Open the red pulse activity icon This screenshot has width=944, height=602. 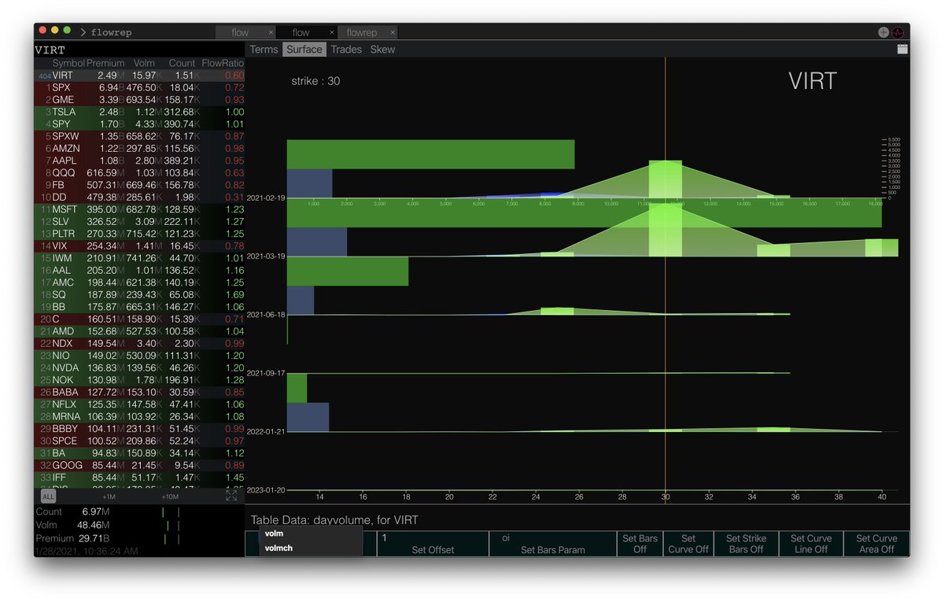click(x=898, y=32)
